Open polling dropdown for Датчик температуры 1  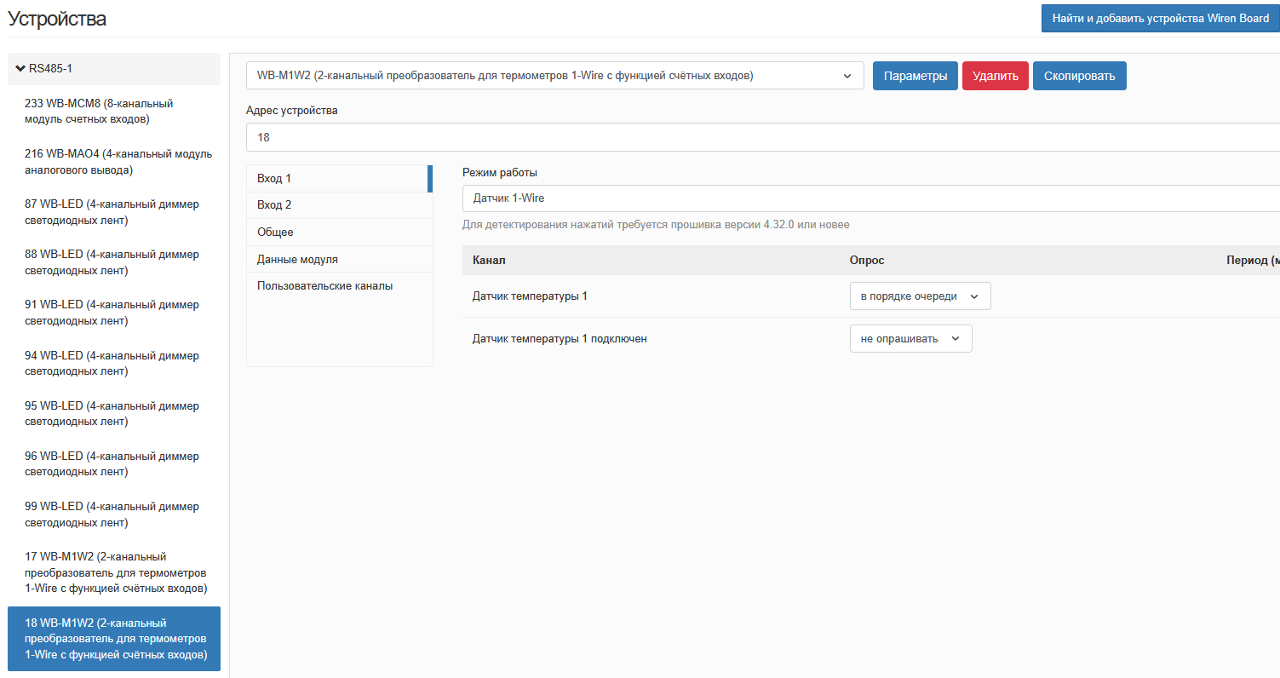coord(920,296)
